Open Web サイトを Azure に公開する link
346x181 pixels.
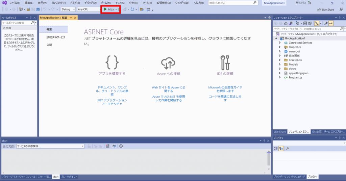coord(169,89)
